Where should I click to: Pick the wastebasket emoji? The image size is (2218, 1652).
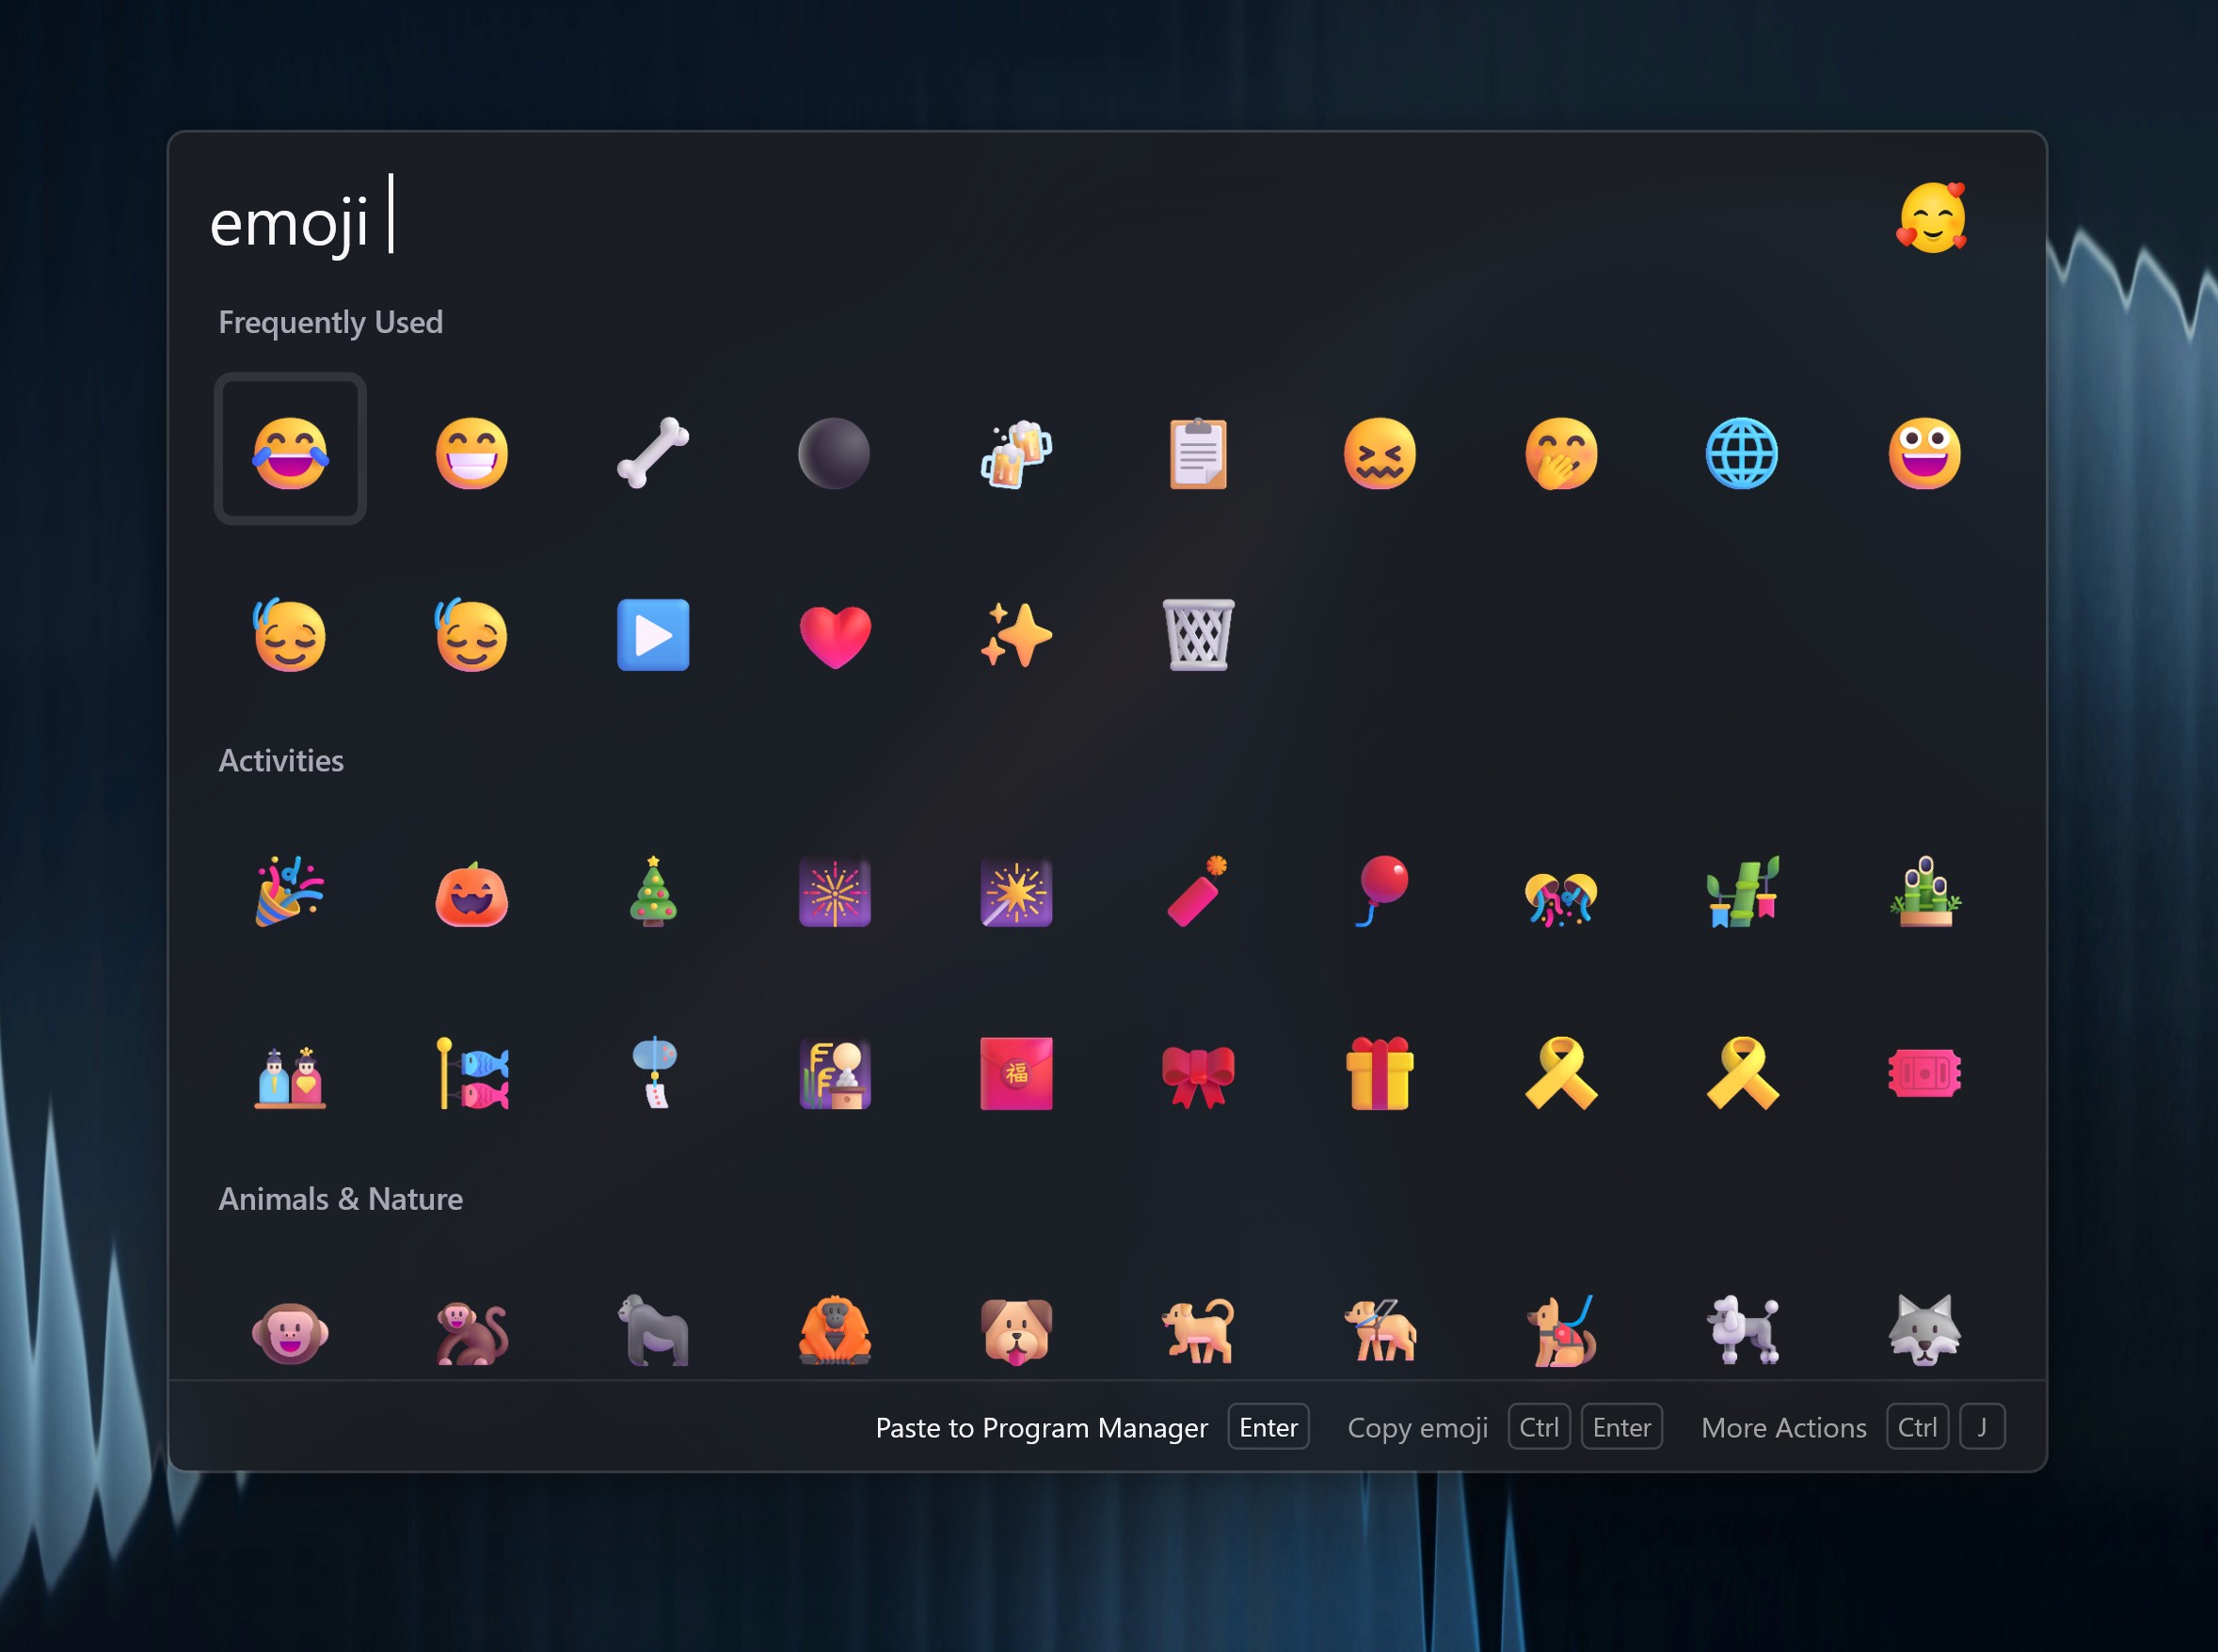(1198, 634)
